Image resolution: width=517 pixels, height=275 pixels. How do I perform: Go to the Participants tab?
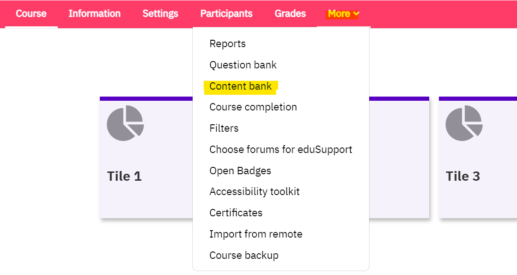226,13
